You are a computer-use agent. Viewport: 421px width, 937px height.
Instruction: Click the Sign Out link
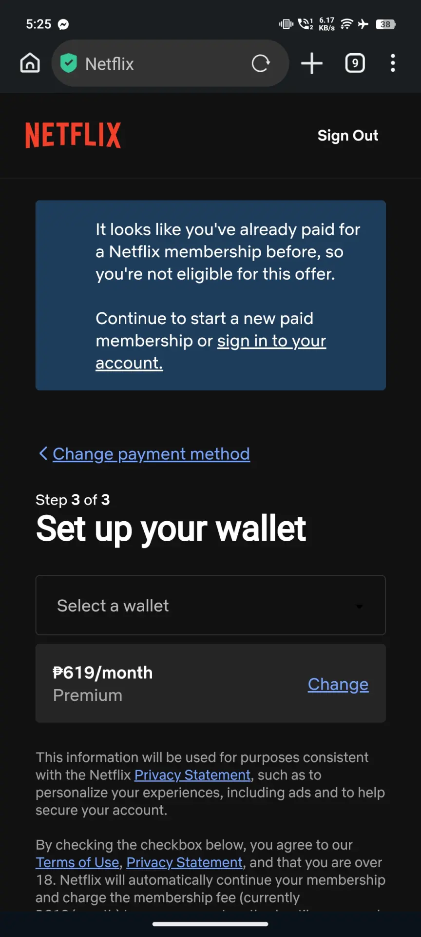(348, 135)
